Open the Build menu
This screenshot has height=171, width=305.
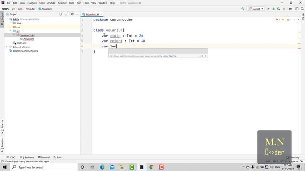(71, 3)
